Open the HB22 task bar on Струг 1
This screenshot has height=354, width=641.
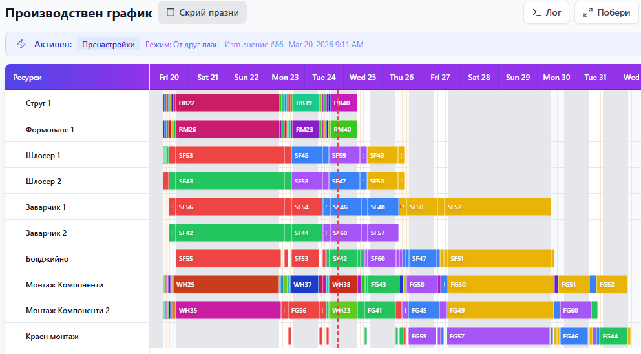226,103
